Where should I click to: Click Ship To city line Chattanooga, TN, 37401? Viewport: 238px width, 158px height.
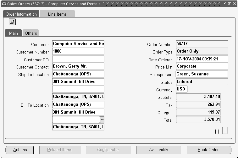pos(78,97)
